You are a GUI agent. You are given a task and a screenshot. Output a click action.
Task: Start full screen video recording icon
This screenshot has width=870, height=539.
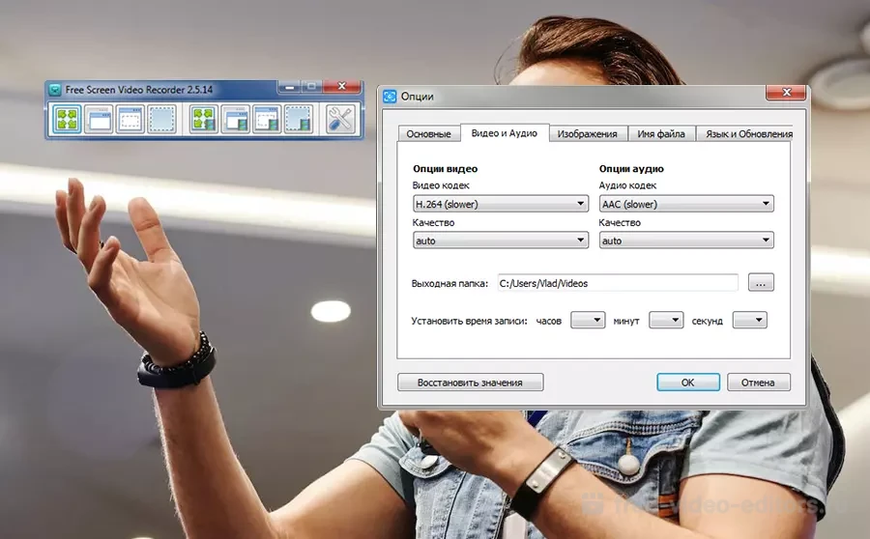[x=204, y=119]
